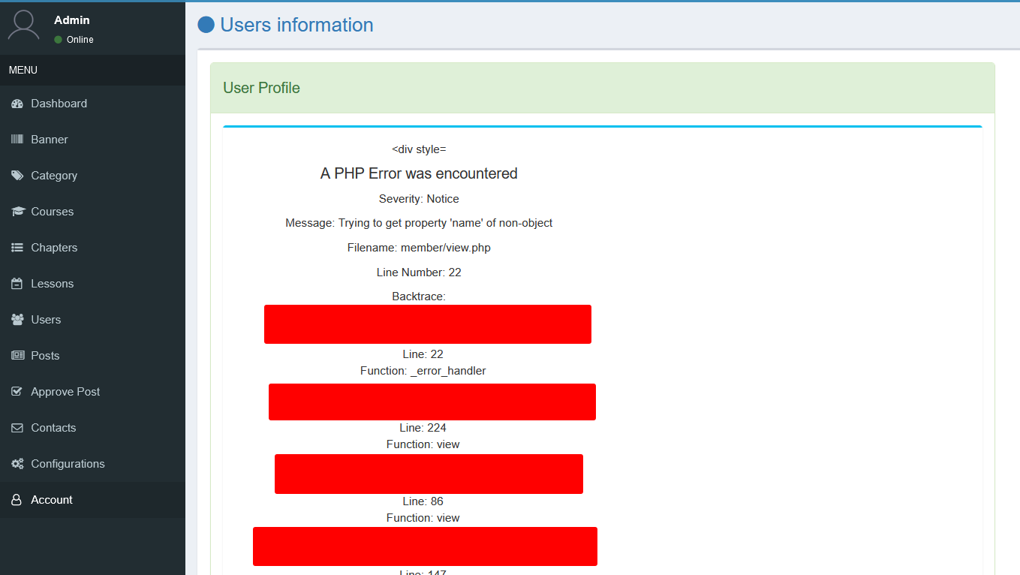Click the Users information page title
The height and width of the screenshot is (575, 1020).
(296, 25)
